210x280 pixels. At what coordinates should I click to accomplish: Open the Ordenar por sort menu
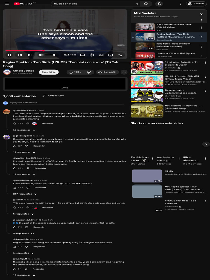[53, 96]
